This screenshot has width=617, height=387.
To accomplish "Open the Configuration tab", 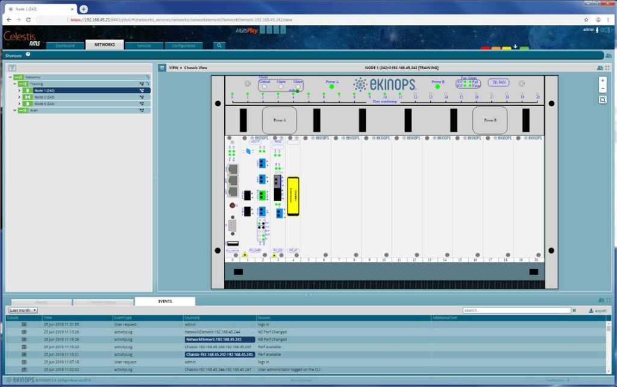I will click(x=183, y=46).
